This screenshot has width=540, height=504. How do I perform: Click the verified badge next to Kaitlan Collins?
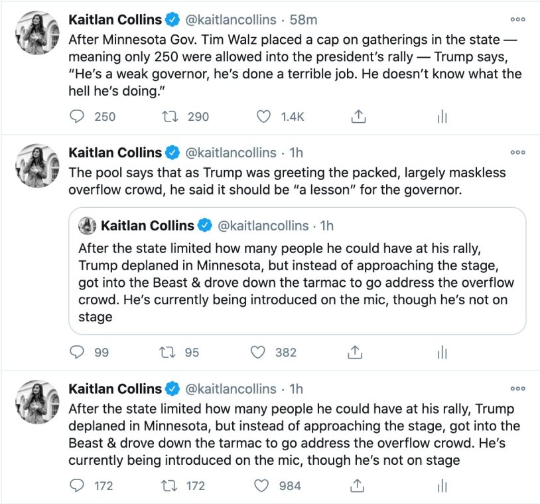click(171, 19)
